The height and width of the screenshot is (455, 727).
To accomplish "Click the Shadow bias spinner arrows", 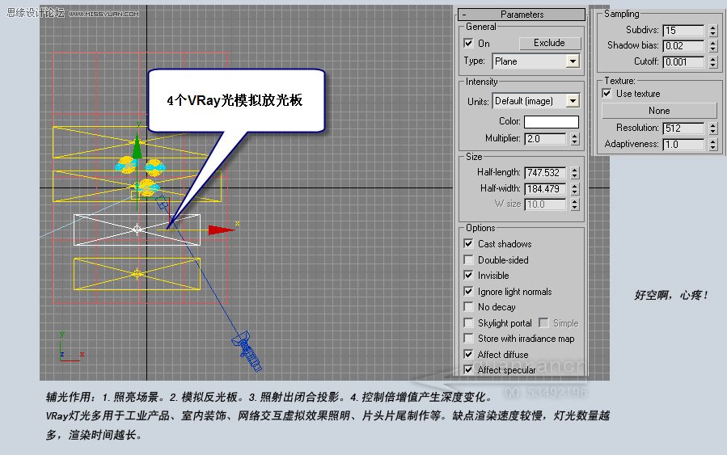I will (x=713, y=46).
